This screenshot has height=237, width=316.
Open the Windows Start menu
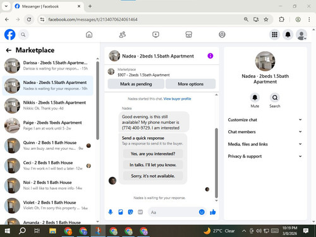pyautogui.click(x=8, y=231)
